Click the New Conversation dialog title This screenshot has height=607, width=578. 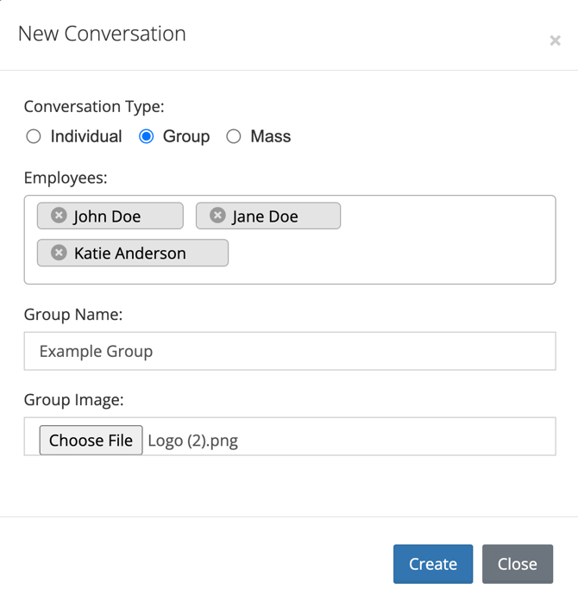[x=102, y=34]
